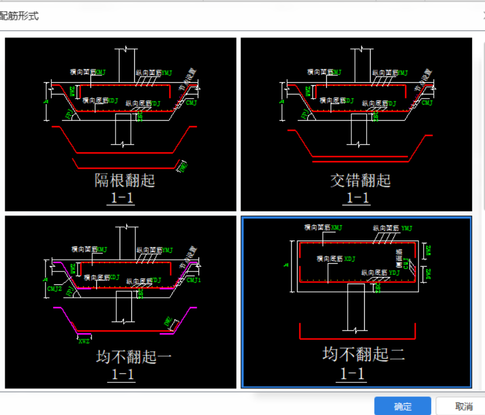Image resolution: width=485 pixels, height=415 pixels.
Task: Select the 均不翻起一 reinforcement diagram
Action: (x=121, y=302)
